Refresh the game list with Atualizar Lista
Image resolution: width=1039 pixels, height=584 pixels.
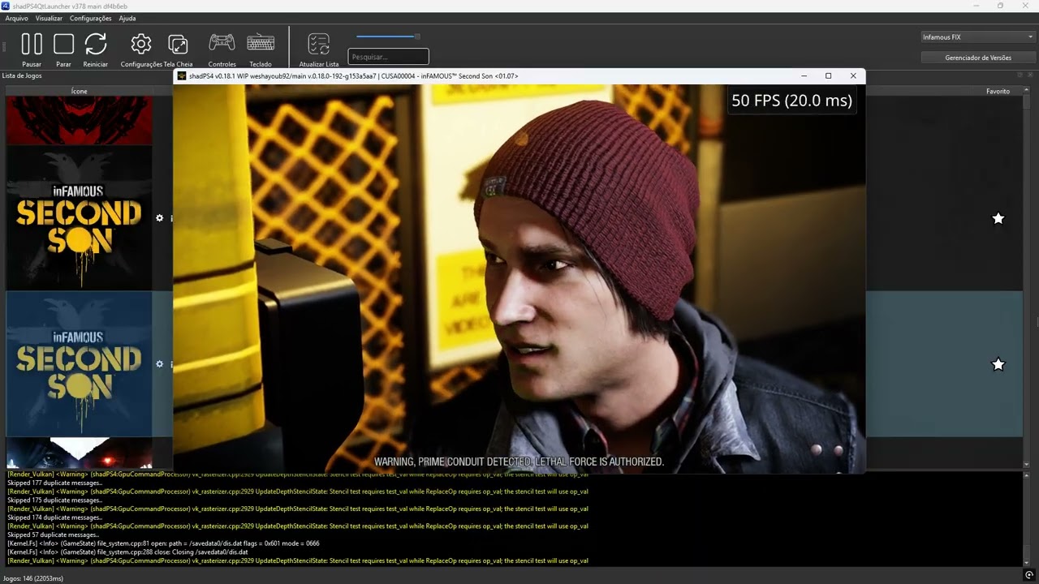click(319, 49)
